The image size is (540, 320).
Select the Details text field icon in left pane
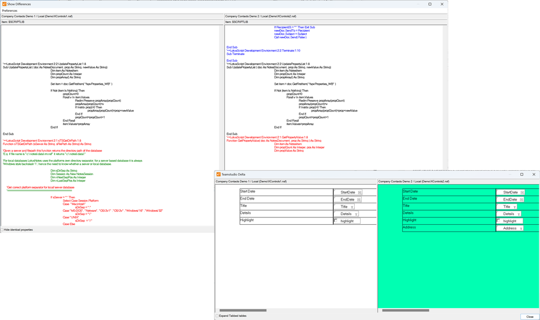coord(356,214)
